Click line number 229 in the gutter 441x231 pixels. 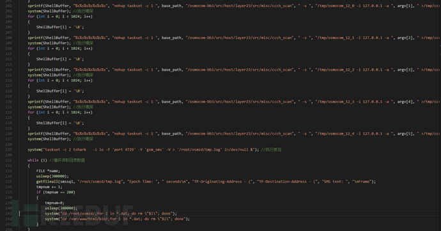(8, 149)
